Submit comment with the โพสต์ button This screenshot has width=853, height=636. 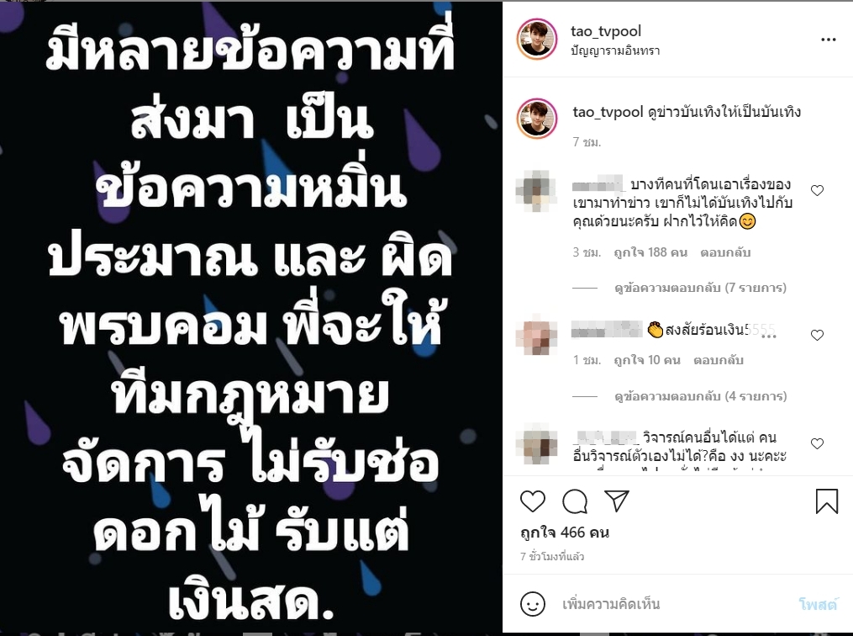pyautogui.click(x=818, y=604)
